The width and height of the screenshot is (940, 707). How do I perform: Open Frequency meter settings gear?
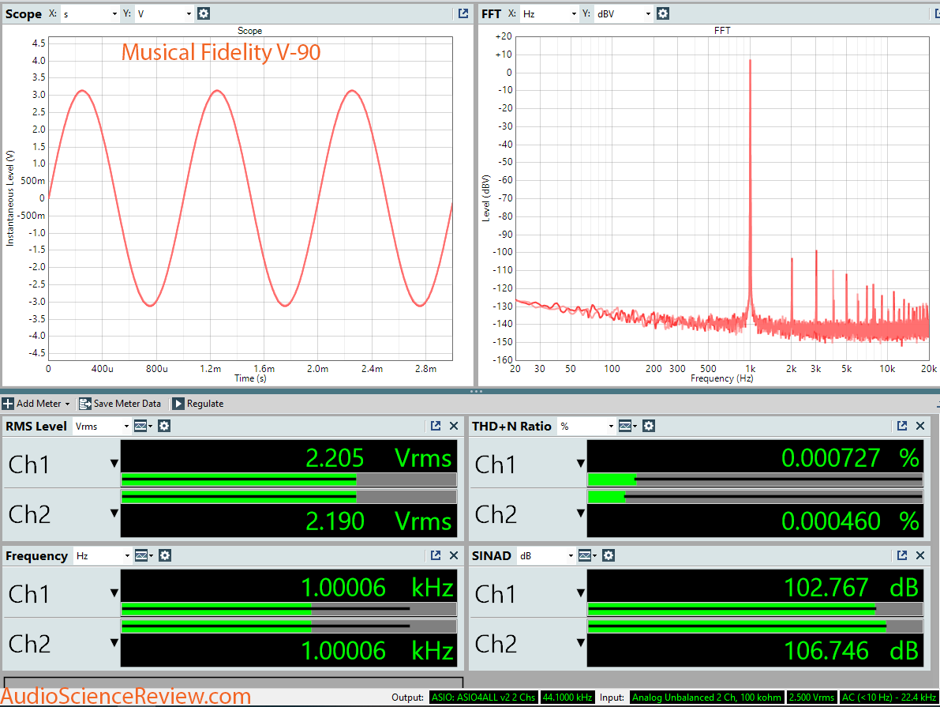pyautogui.click(x=165, y=556)
